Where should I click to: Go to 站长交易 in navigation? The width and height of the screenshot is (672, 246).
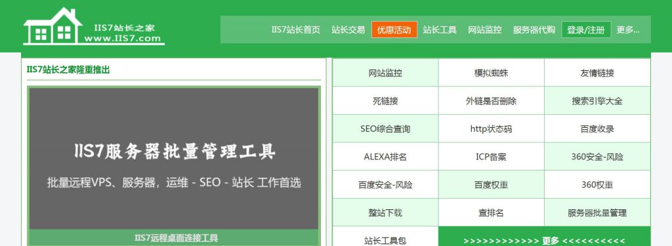[348, 30]
